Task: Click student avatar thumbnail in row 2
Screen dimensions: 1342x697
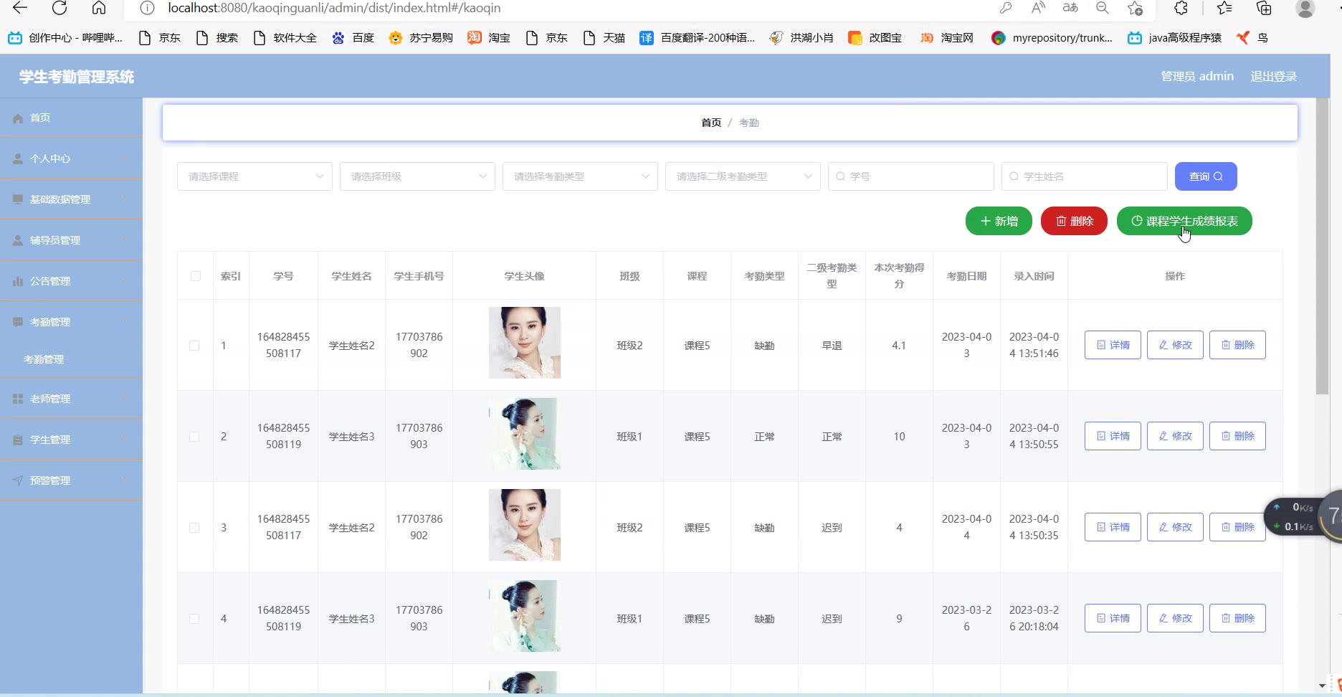Action: [525, 434]
